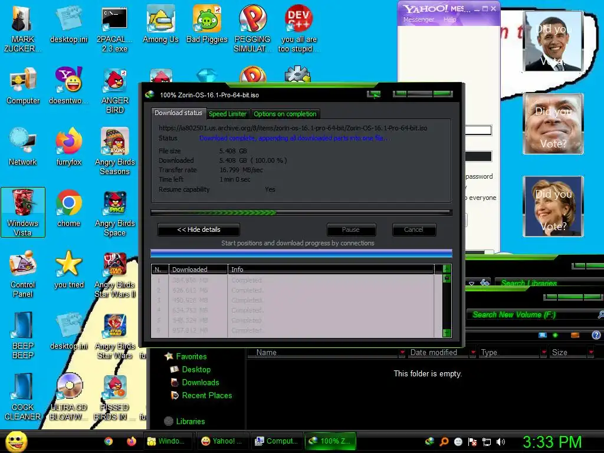Launch Among Us from the desktop
Image resolution: width=604 pixels, height=453 pixels.
(160, 25)
